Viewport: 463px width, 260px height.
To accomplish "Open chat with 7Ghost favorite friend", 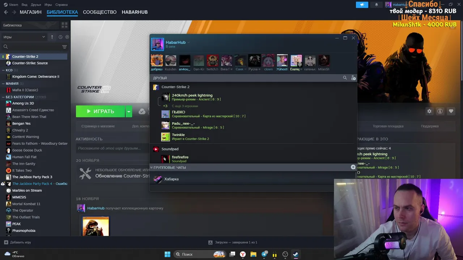I will [x=282, y=62].
